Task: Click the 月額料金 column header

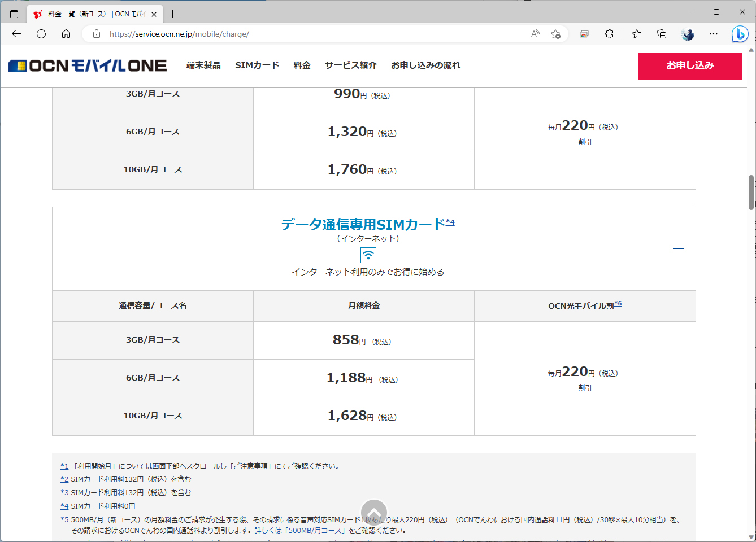Action: click(x=364, y=306)
